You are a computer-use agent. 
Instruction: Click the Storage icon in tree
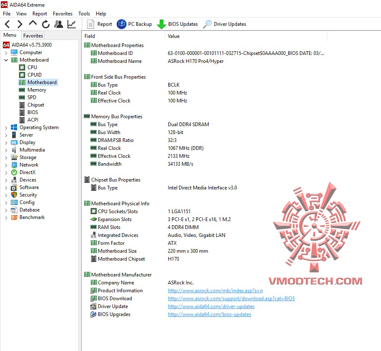point(14,157)
